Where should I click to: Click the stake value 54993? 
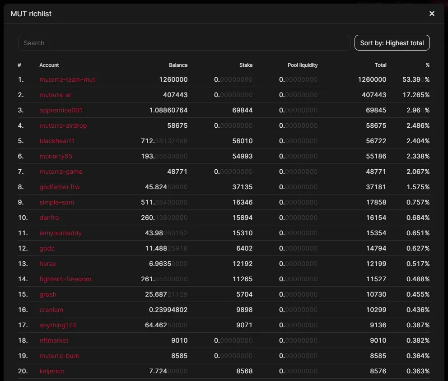pos(243,156)
